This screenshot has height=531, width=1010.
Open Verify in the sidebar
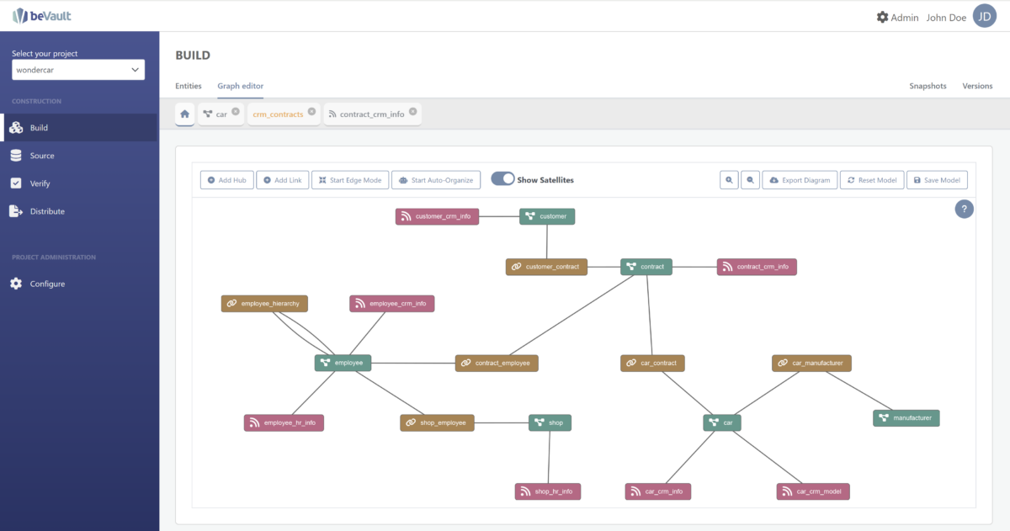[40, 183]
